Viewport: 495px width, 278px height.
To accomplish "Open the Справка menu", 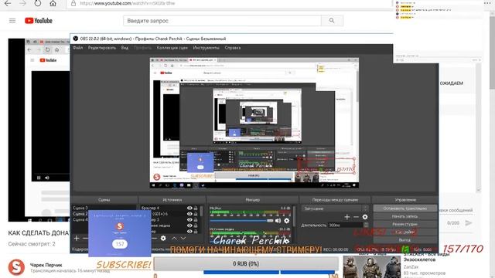I will [x=233, y=48].
